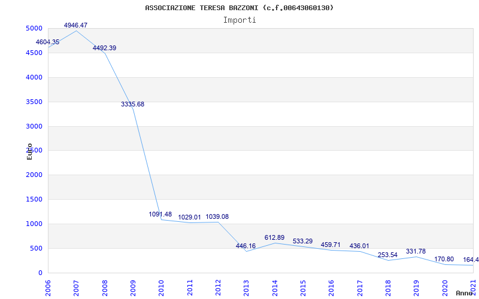Image resolution: width=479 pixels, height=299 pixels.
Task: Select the 500 y-axis tick label
Action: (x=38, y=248)
